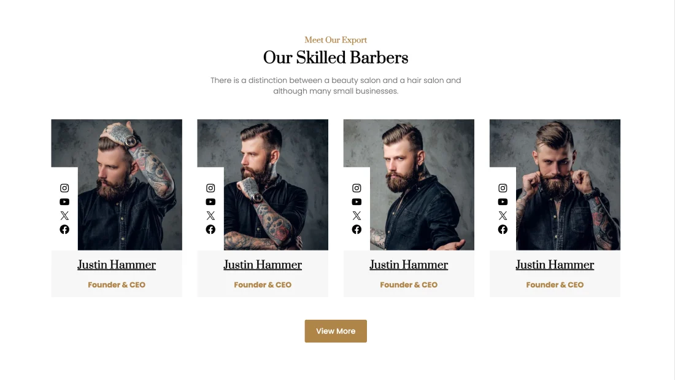The width and height of the screenshot is (675, 380).
Task: Open first Justin Hammer name link
Action: click(x=117, y=265)
